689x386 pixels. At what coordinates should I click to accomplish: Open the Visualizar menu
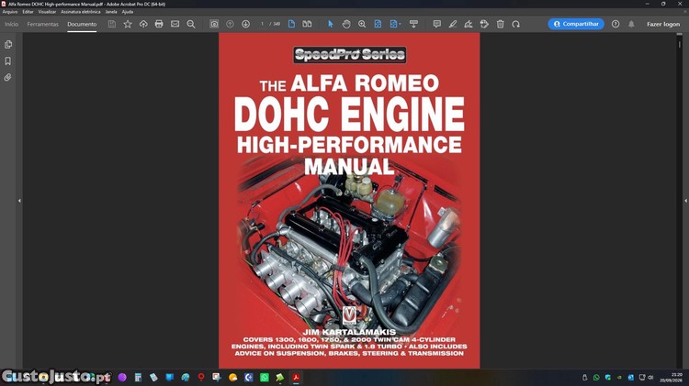[x=47, y=12]
